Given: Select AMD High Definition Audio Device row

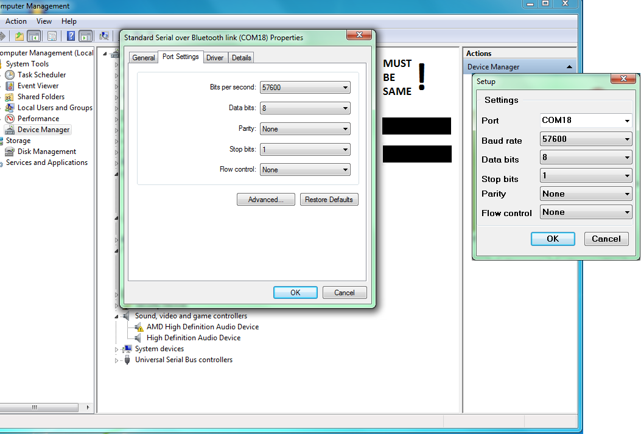Looking at the screenshot, I should point(203,327).
